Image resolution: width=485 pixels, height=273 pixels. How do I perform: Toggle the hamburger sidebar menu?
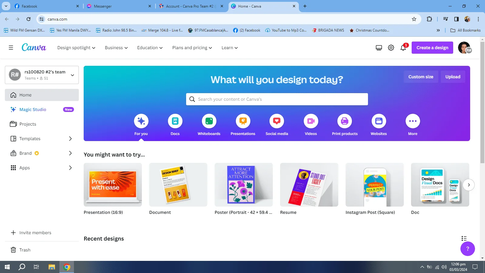(x=11, y=48)
